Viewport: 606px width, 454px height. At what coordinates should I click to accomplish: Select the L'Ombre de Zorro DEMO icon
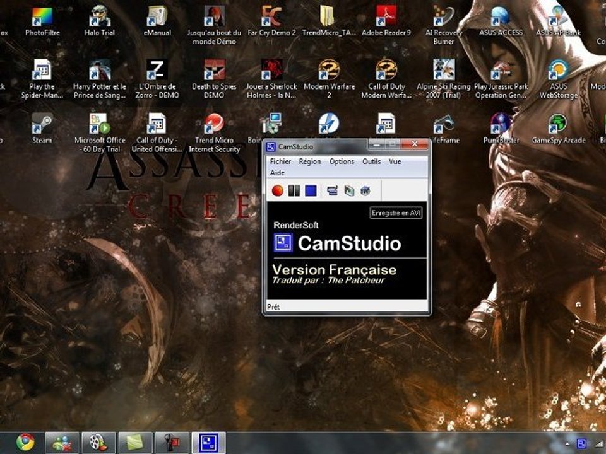pyautogui.click(x=157, y=79)
